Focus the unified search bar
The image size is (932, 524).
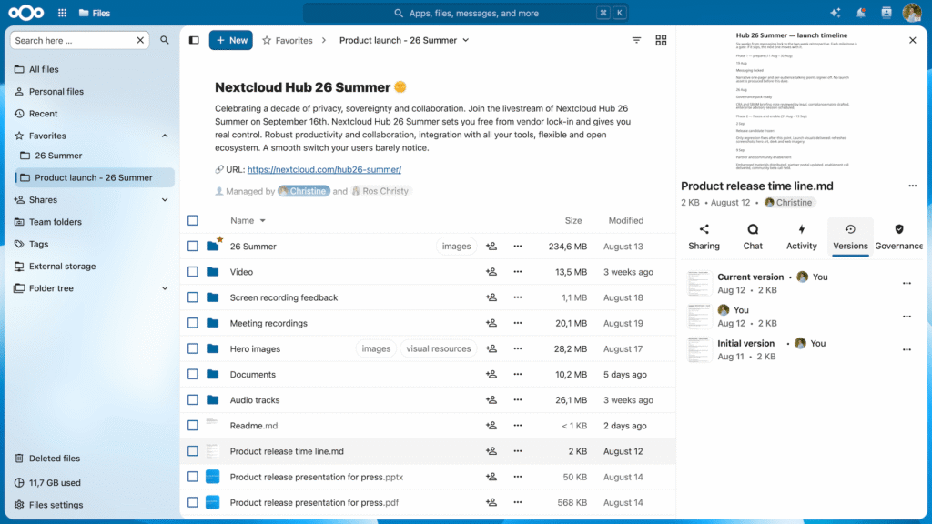466,13
